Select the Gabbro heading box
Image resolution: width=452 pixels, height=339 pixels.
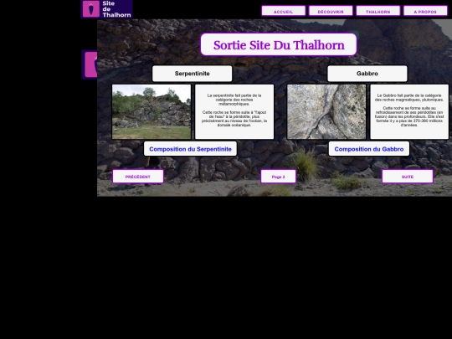pos(367,74)
